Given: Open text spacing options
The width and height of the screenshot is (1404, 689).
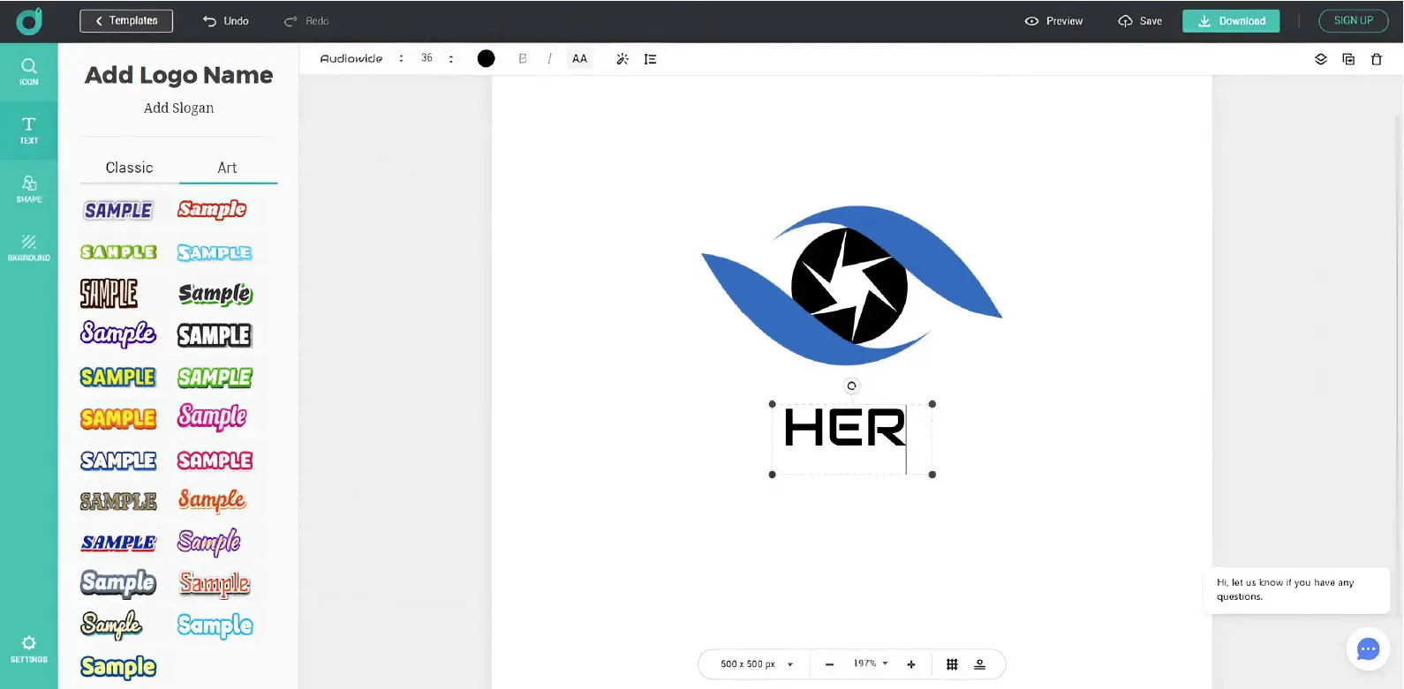Looking at the screenshot, I should tap(651, 59).
